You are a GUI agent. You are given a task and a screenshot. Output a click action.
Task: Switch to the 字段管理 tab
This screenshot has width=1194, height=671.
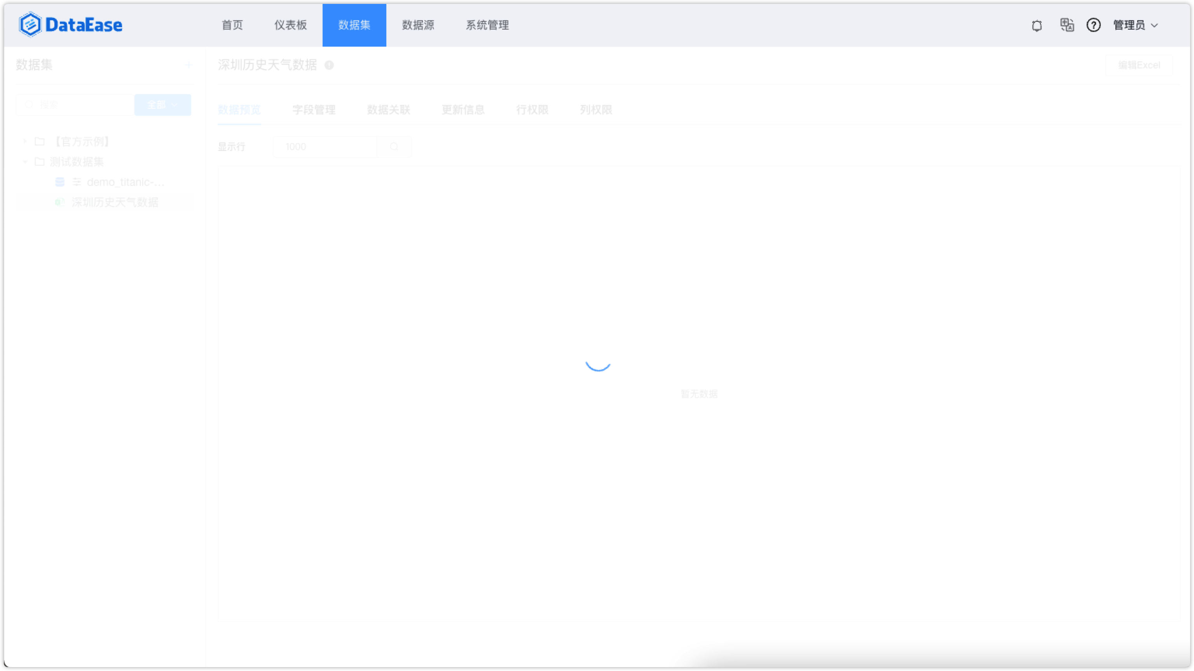[x=314, y=110]
